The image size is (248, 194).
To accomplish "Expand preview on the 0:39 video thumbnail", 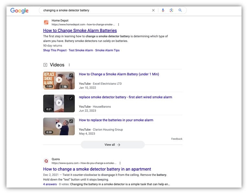I will 71,121.
